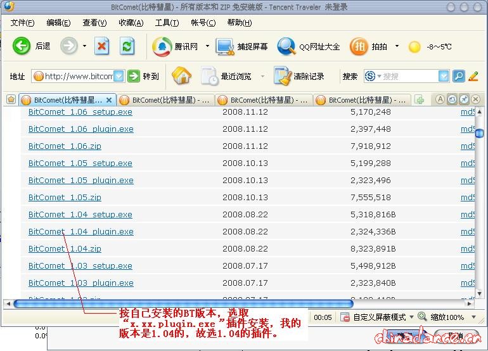Add a new tab with the plus icon

click(419, 99)
